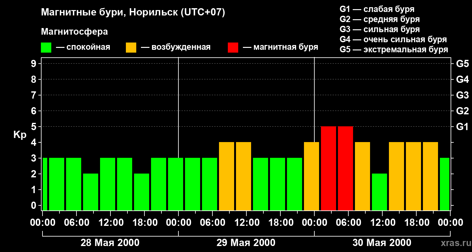This screenshot has height=252, width=472.
Task: Click the 30 Мая 2000 date label
Action: [x=382, y=243]
